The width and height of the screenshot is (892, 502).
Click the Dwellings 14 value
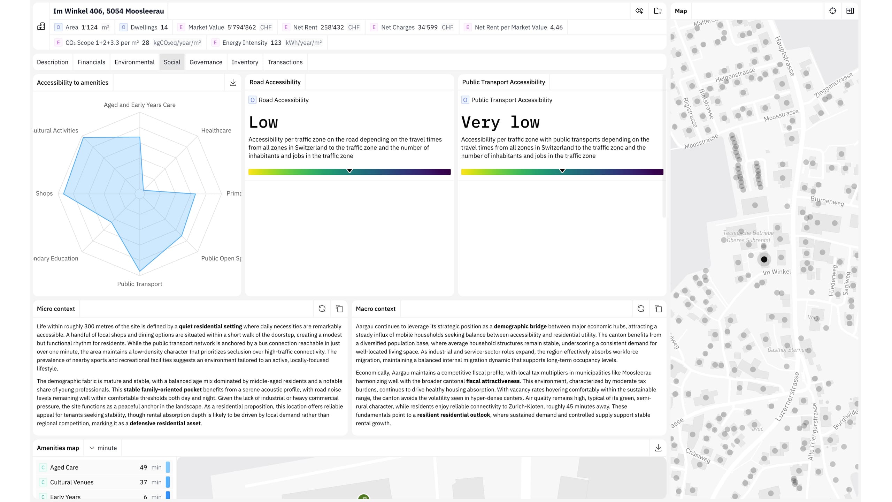[164, 27]
